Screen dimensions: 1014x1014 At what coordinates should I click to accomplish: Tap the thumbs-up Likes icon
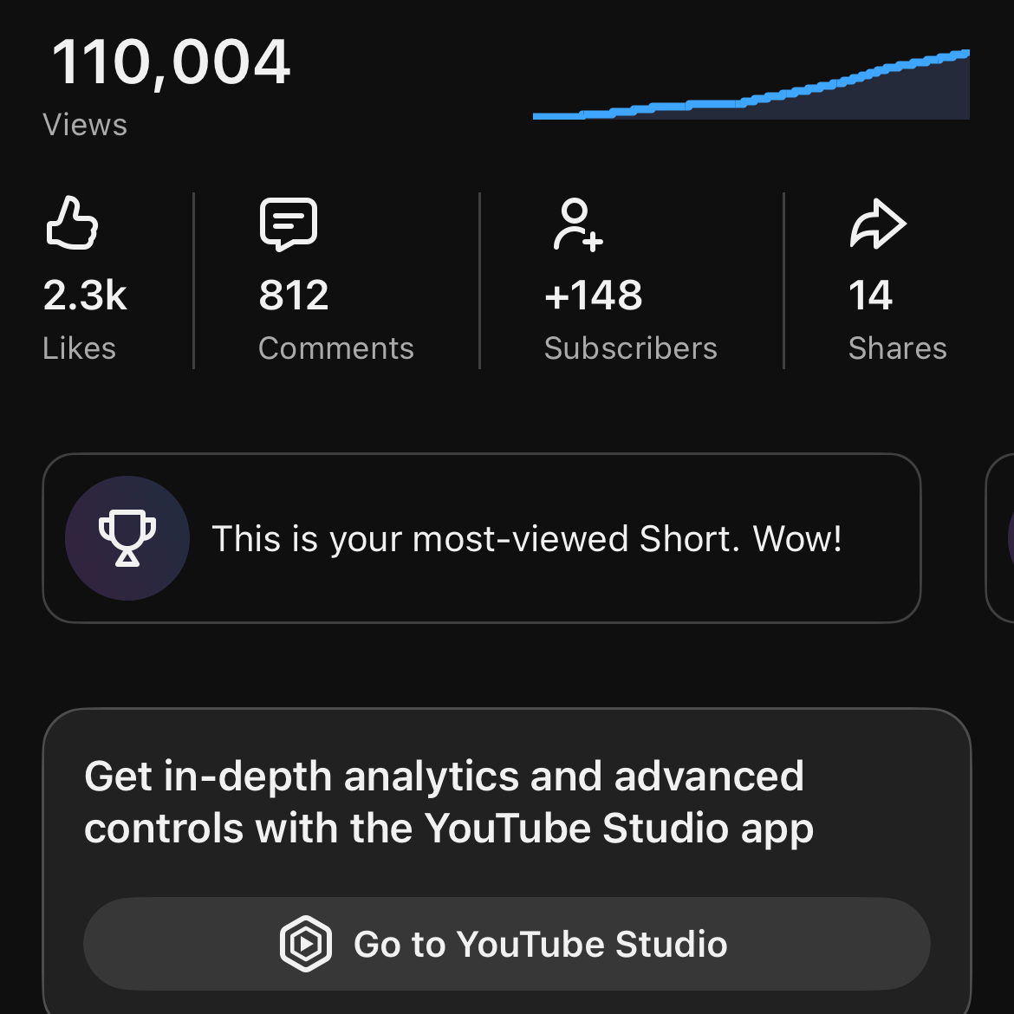click(x=72, y=223)
